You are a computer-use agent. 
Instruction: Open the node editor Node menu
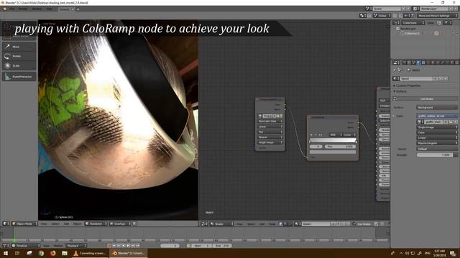(272, 224)
